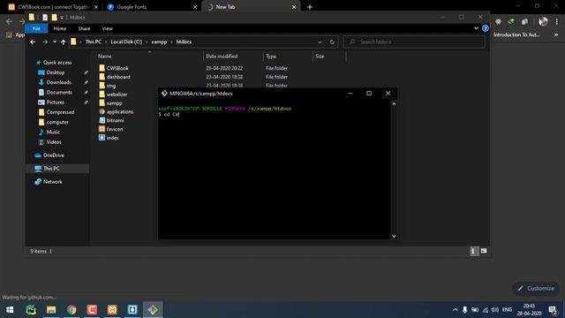Go forward in File Explorer
Image resolution: width=565 pixels, height=318 pixels.
point(45,42)
